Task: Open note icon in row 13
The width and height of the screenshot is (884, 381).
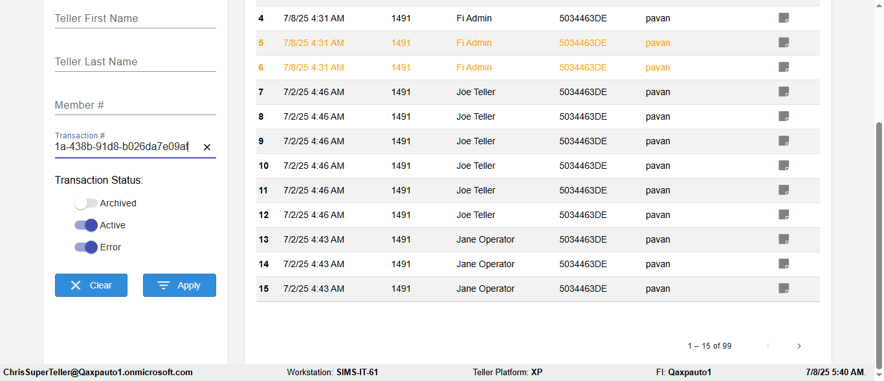Action: [x=784, y=239]
